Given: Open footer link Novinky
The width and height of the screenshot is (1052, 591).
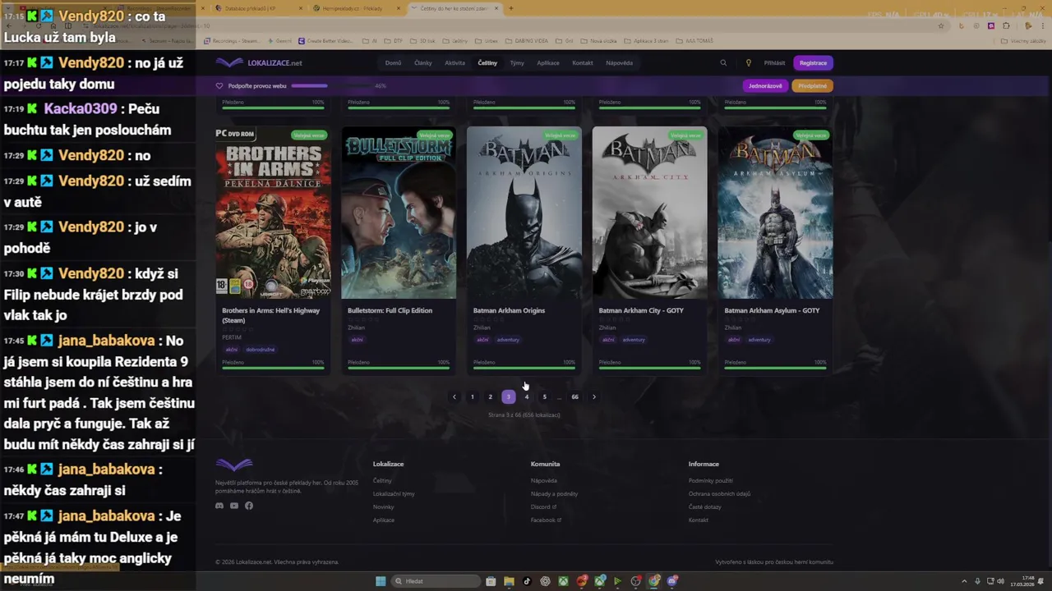Looking at the screenshot, I should (383, 507).
